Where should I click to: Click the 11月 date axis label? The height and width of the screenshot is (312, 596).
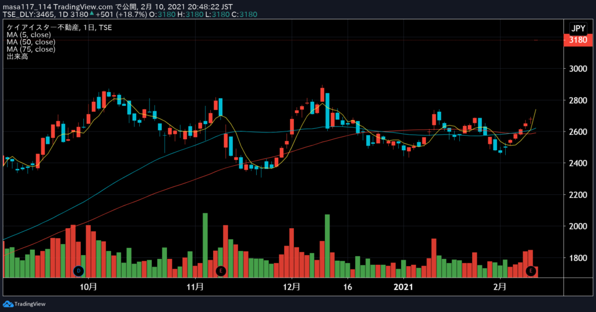coord(195,287)
